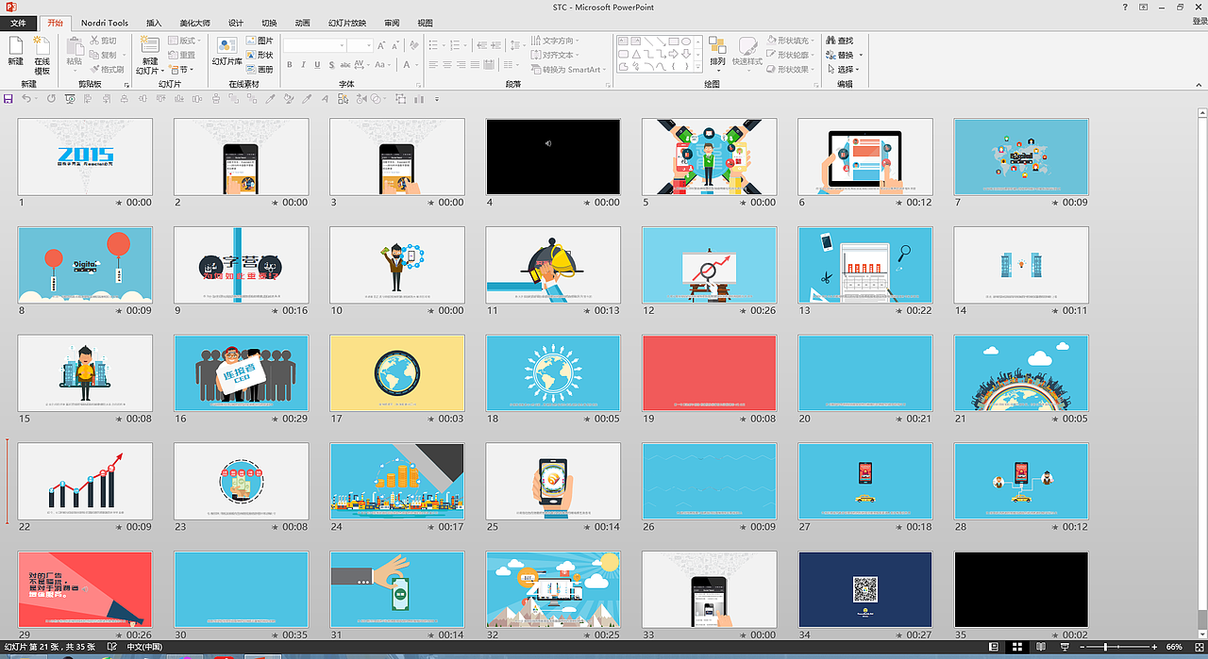Click the Redo icon in quick access toolbar

click(51, 99)
